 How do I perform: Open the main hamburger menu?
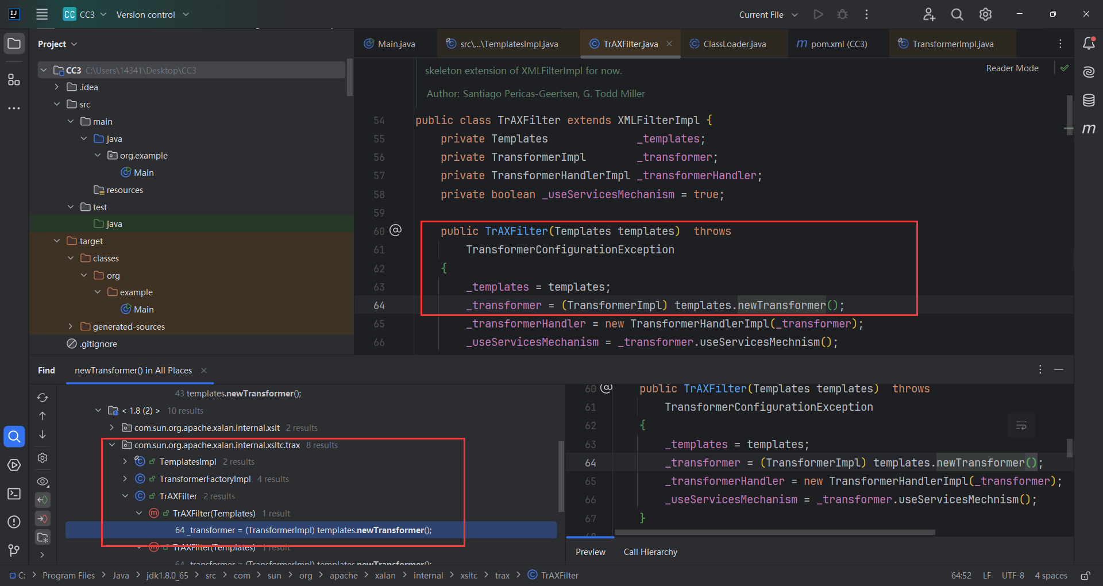click(42, 14)
